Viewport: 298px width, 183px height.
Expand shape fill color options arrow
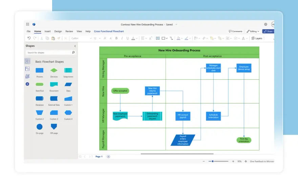click(182, 38)
